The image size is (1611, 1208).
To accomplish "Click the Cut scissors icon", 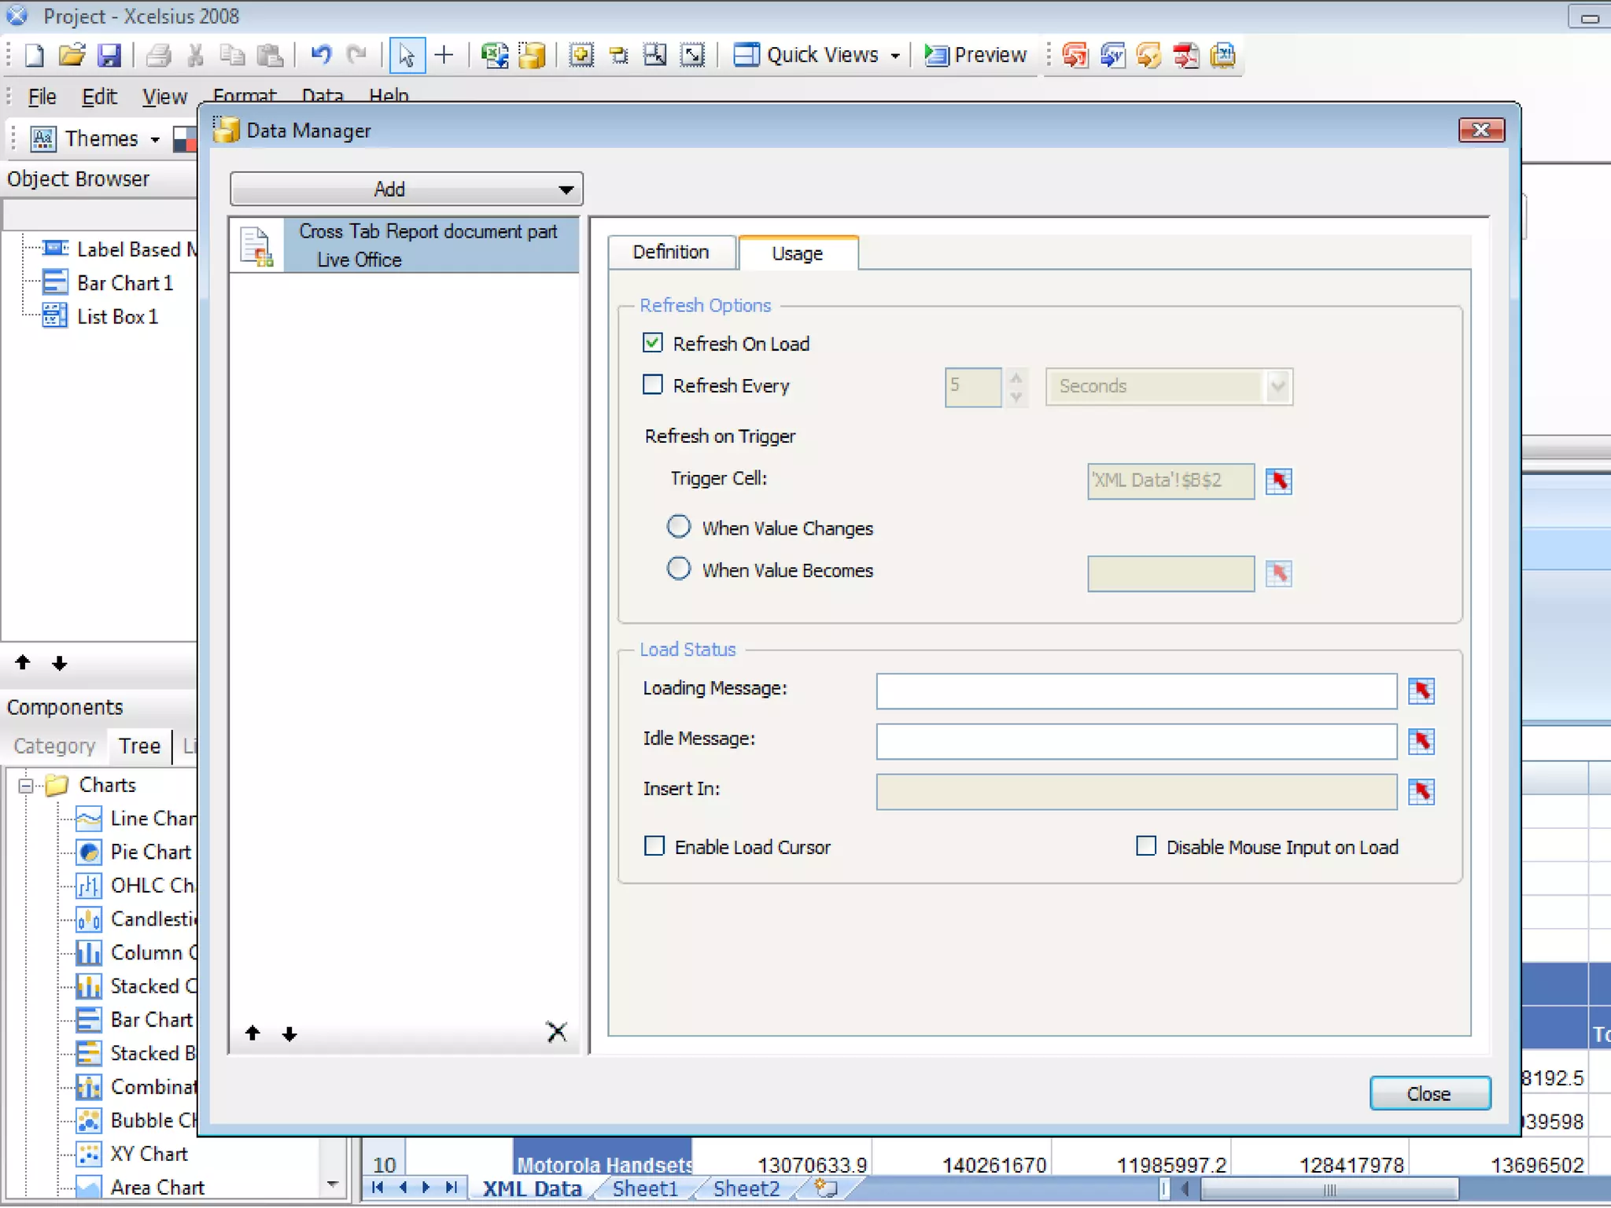I will [x=196, y=55].
